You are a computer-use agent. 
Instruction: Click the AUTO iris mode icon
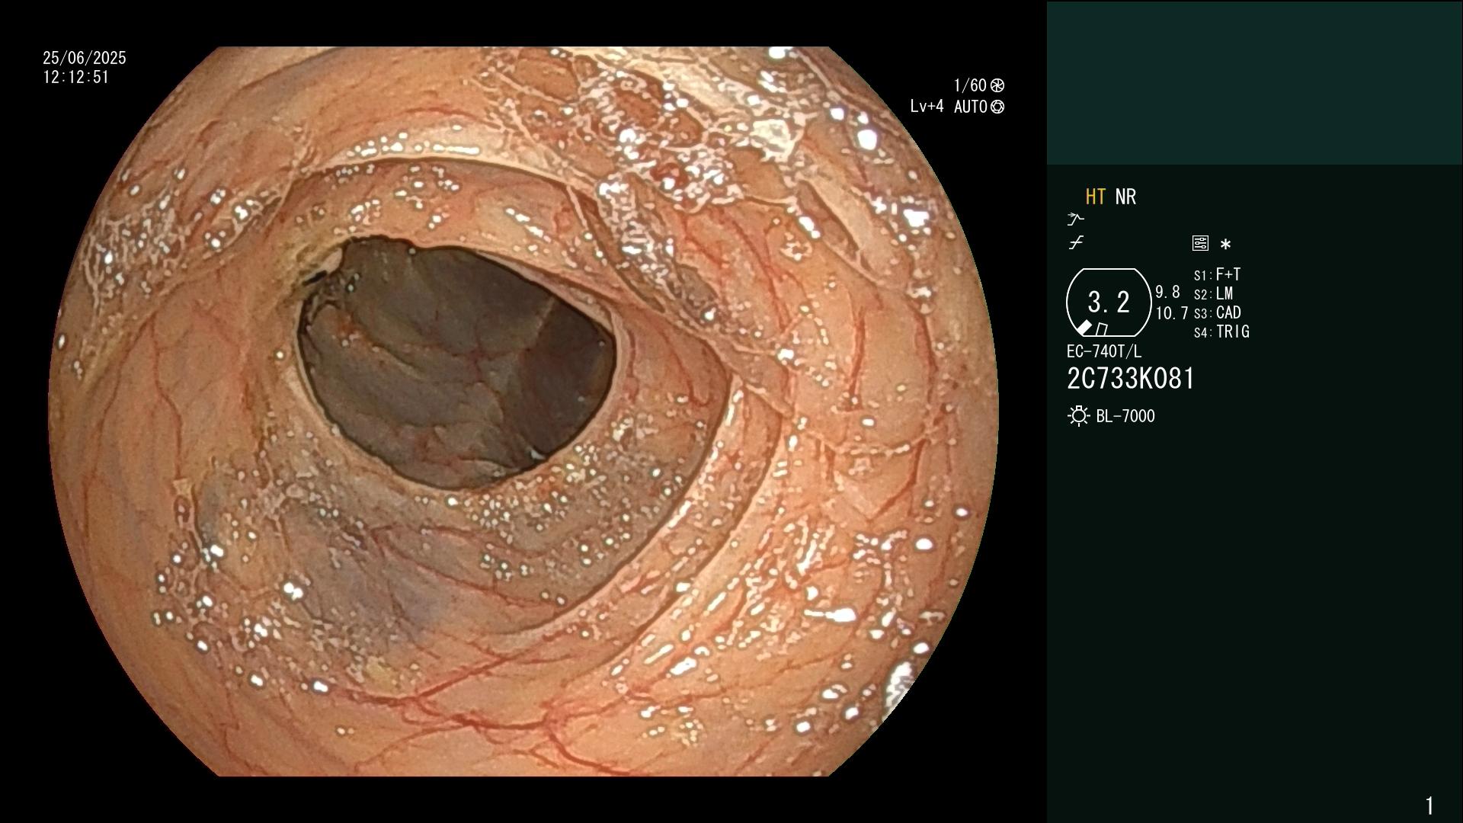pos(997,107)
